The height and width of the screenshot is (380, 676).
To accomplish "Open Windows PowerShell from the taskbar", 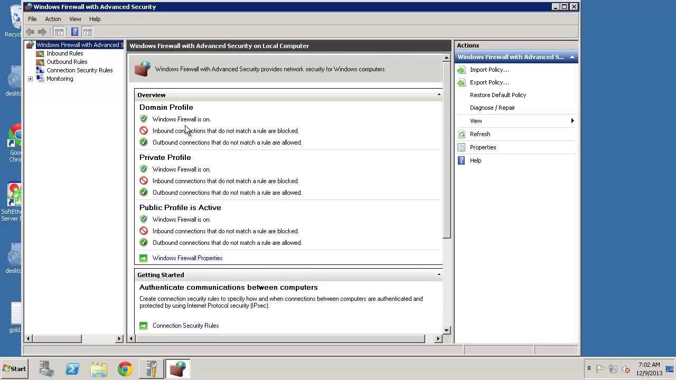I will (72, 369).
